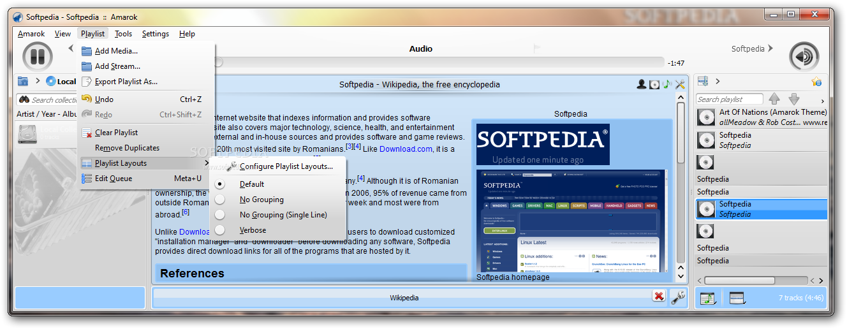Image resolution: width=847 pixels, height=329 pixels.
Task: Click the cover disc of Art Of Nations track
Action: click(705, 117)
